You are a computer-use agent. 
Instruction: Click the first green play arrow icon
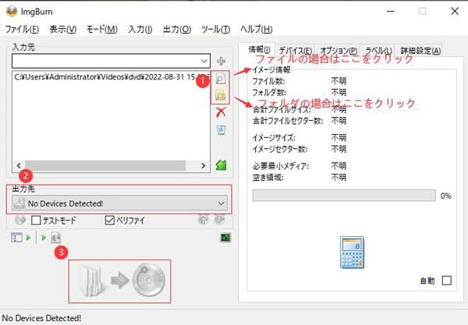pyautogui.click(x=28, y=238)
